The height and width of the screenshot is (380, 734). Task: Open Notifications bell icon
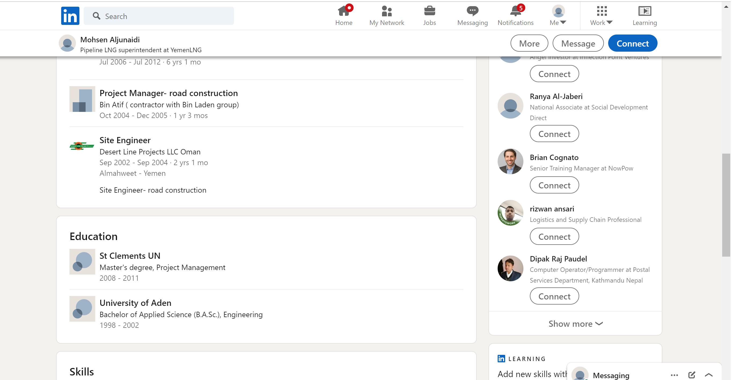pyautogui.click(x=515, y=11)
